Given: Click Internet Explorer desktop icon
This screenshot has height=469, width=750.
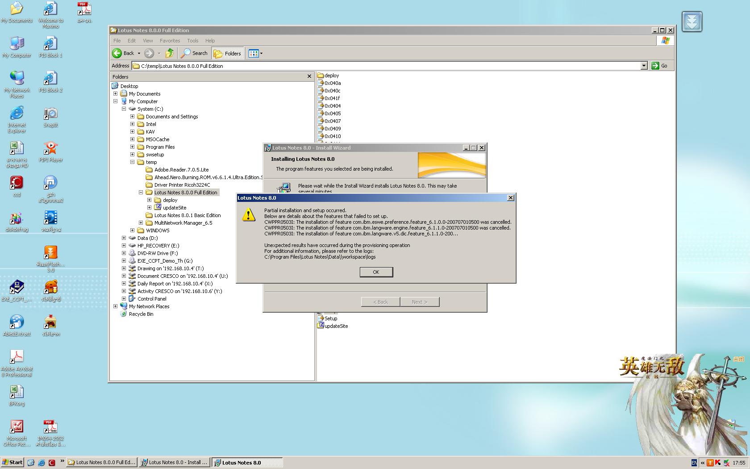Looking at the screenshot, I should click(17, 119).
